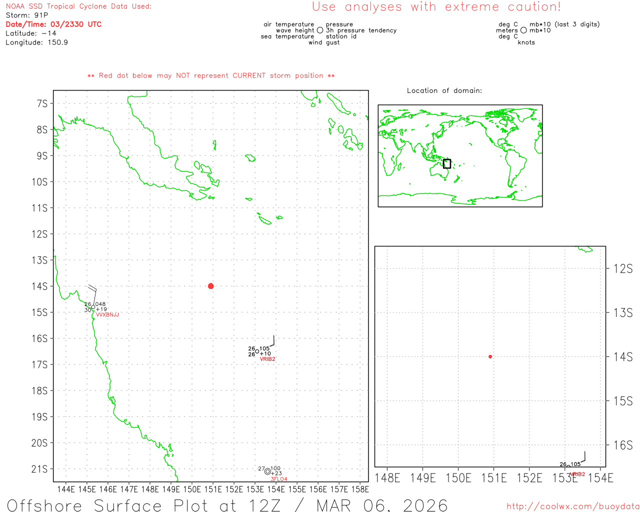Click the 'Longitude: 150.9' text
Viewport: 640px width, 512px height.
(x=36, y=42)
